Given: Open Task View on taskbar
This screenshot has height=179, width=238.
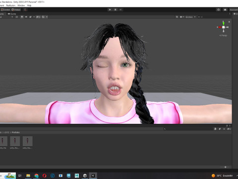Looking at the screenshot, I should 20,176.
